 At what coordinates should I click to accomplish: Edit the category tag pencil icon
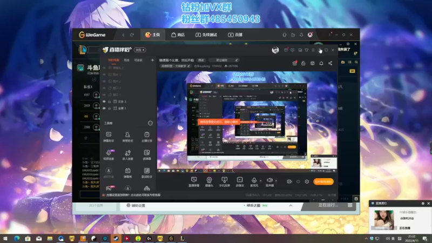pyautogui.click(x=188, y=66)
